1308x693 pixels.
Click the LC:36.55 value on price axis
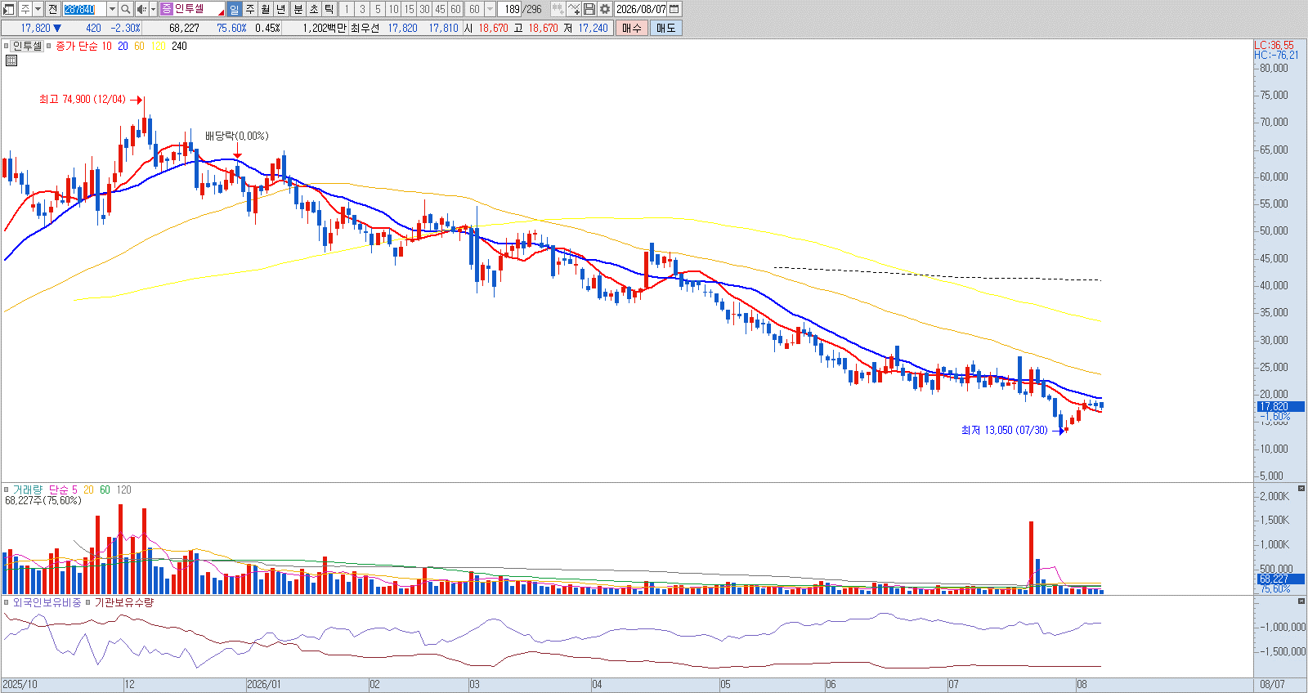click(x=1274, y=46)
